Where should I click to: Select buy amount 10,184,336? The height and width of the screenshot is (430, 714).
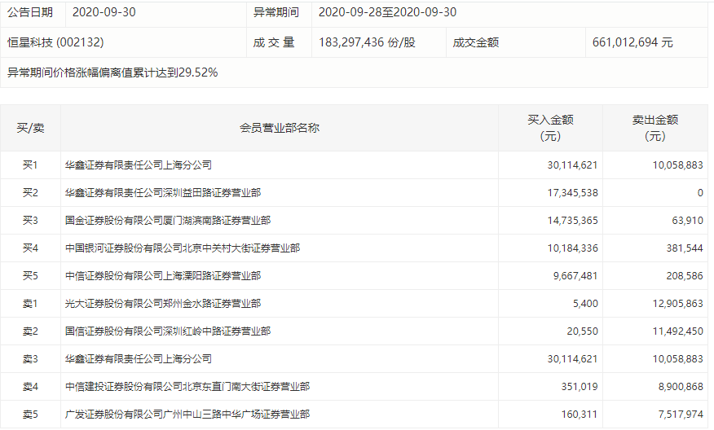coord(572,248)
